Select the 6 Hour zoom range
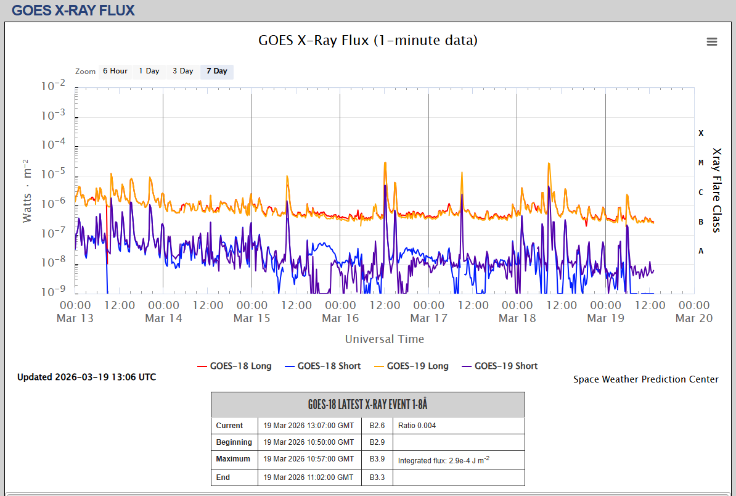This screenshot has height=496, width=736. [x=115, y=72]
